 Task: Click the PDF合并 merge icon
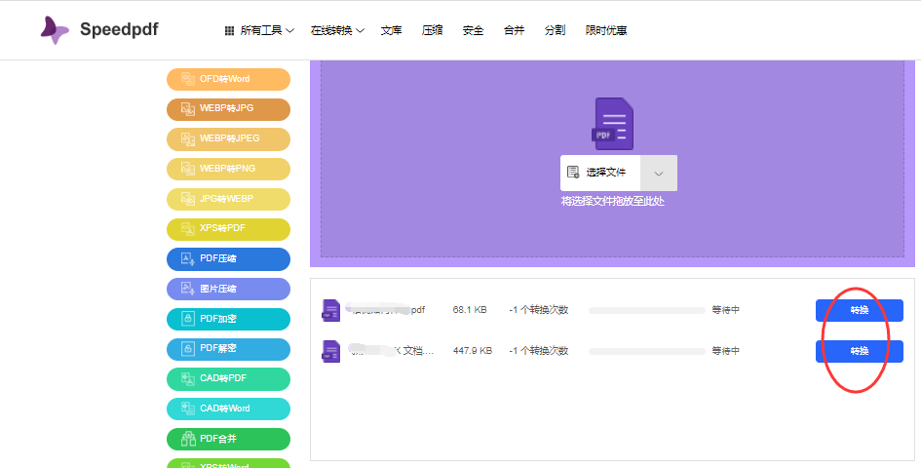187,439
